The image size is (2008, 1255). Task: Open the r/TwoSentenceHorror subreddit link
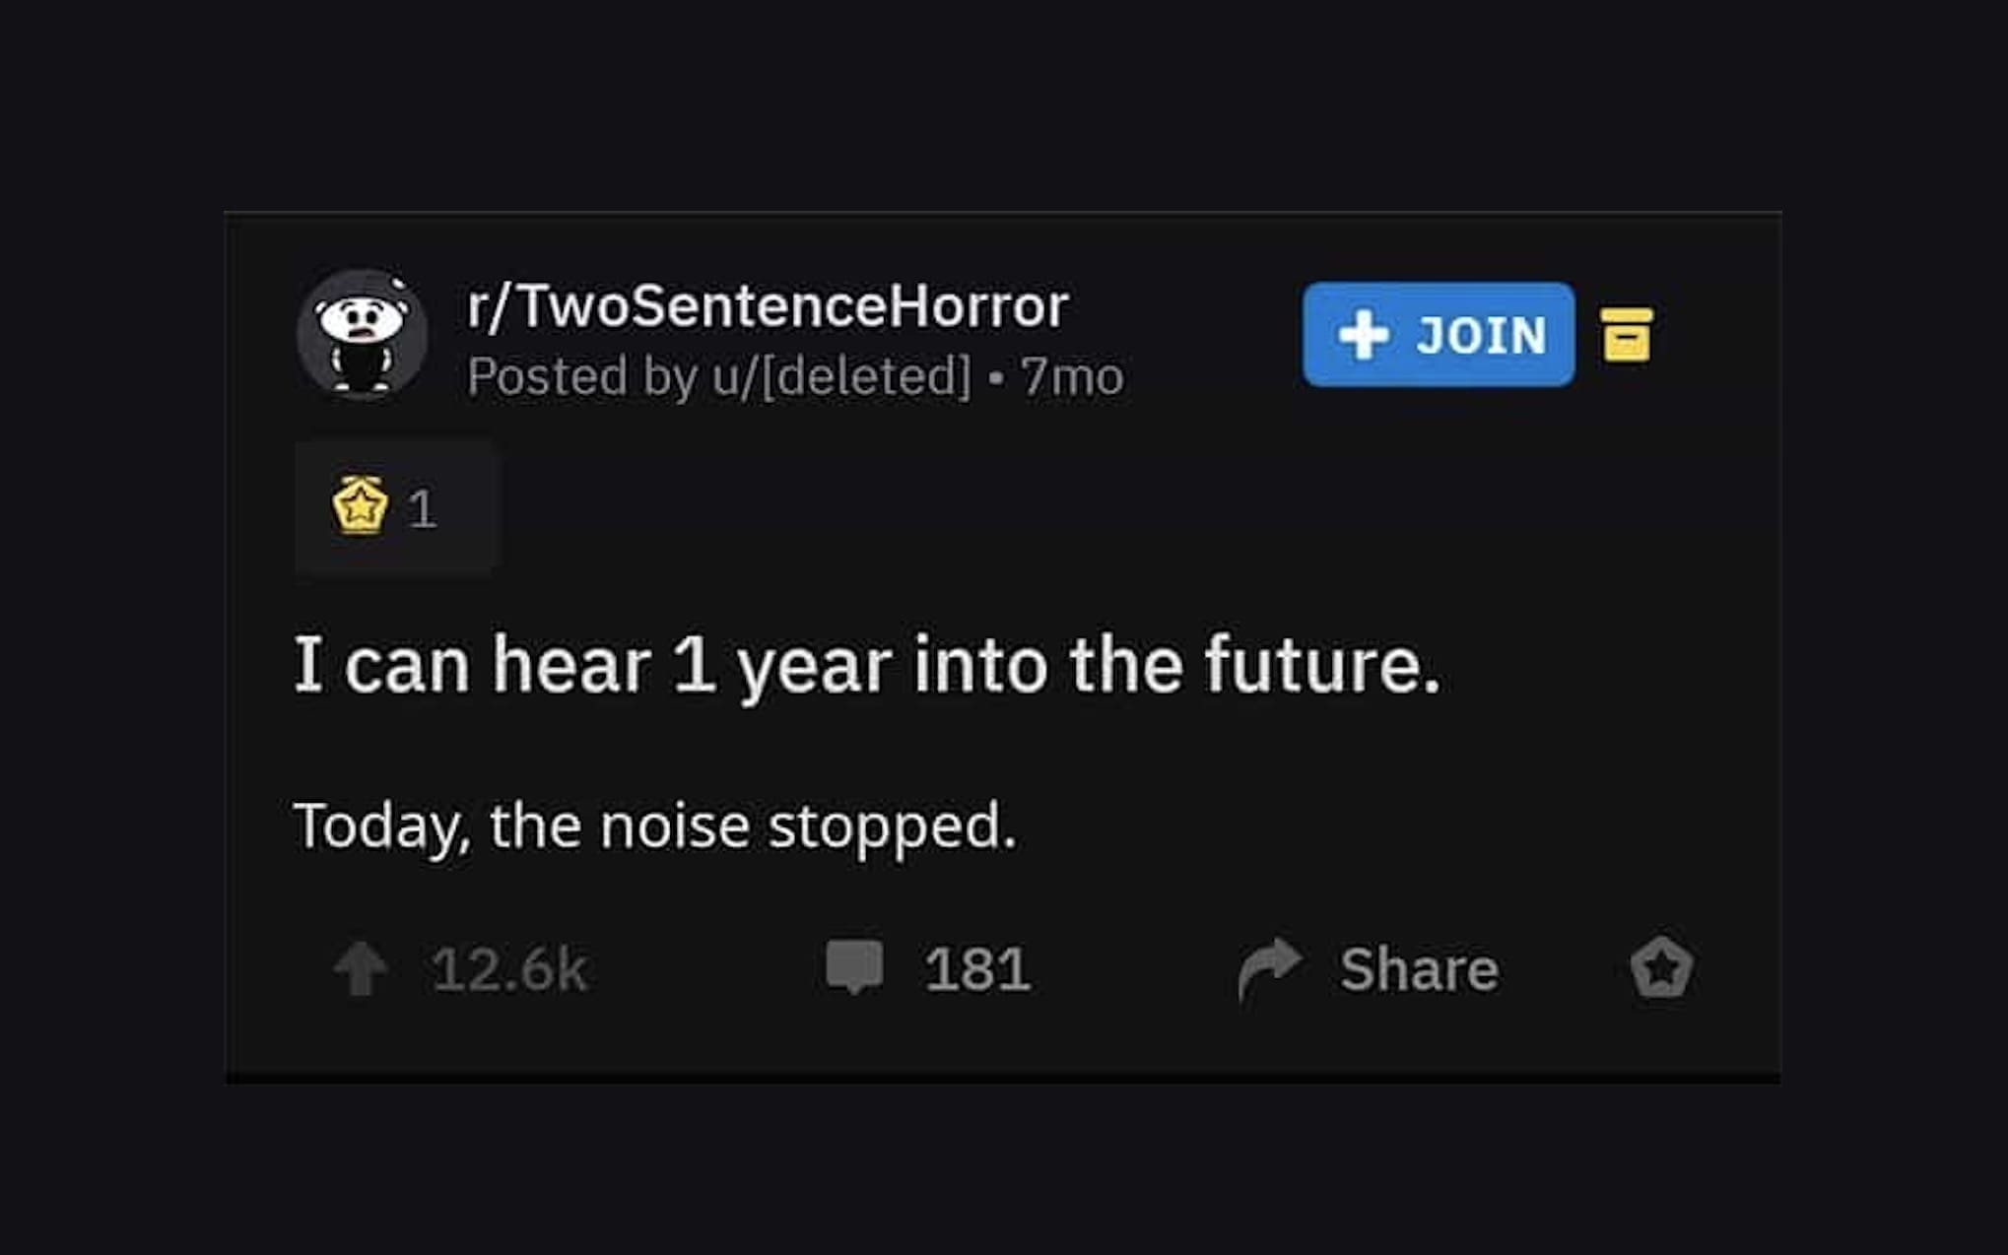point(768,305)
